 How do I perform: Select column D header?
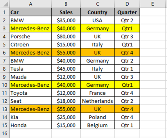point(127,4)
